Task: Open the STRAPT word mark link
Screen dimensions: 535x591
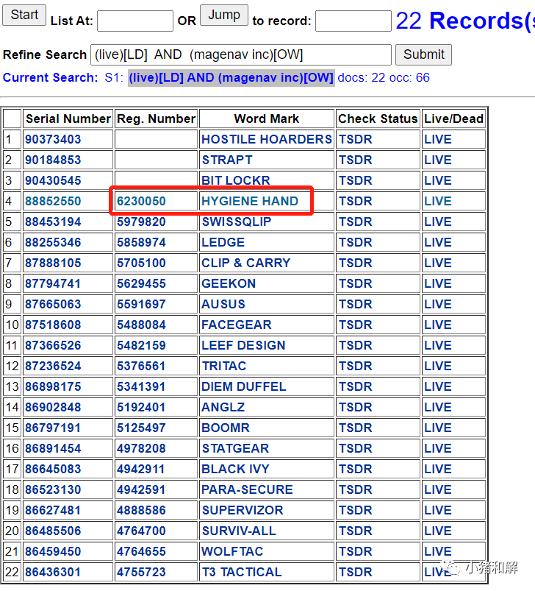Action: tap(227, 160)
